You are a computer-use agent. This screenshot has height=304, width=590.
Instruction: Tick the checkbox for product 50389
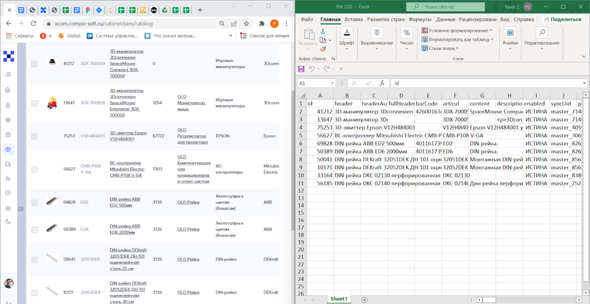pos(34,229)
